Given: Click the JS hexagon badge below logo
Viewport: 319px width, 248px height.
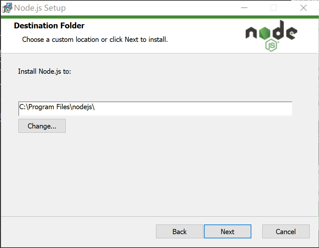Looking at the screenshot, I should 271,46.
